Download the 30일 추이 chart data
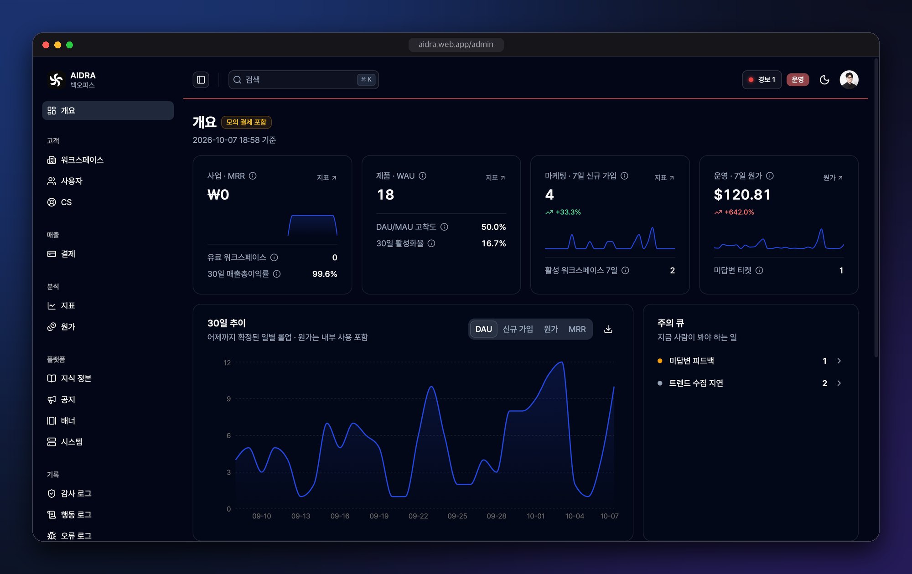 tap(608, 329)
